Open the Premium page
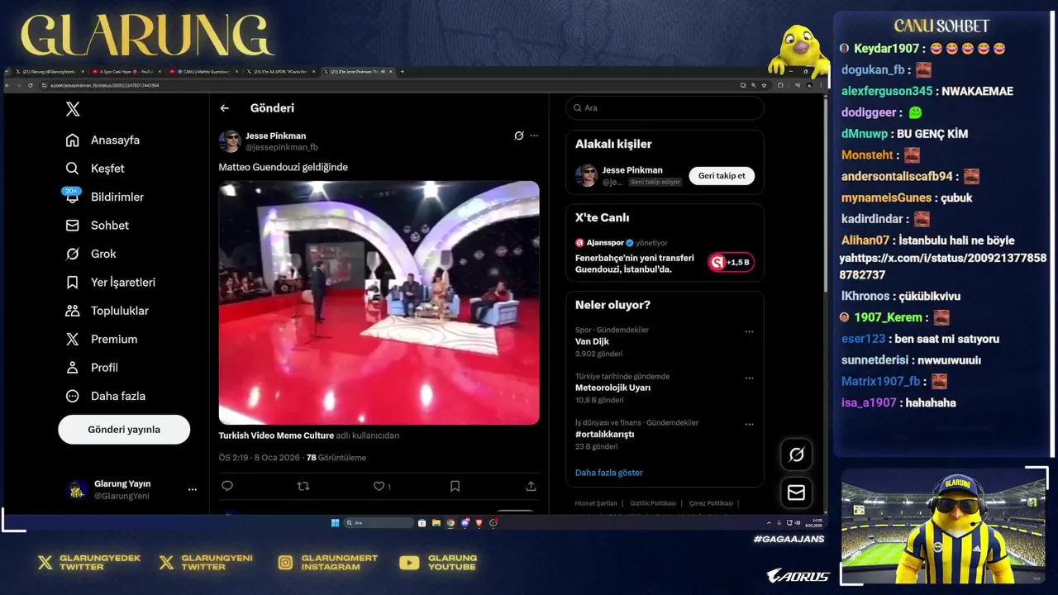The image size is (1058, 595). tap(101, 340)
